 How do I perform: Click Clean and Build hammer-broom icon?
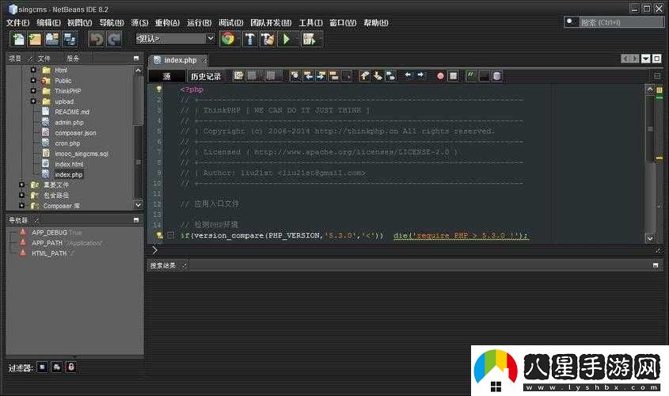[268, 40]
